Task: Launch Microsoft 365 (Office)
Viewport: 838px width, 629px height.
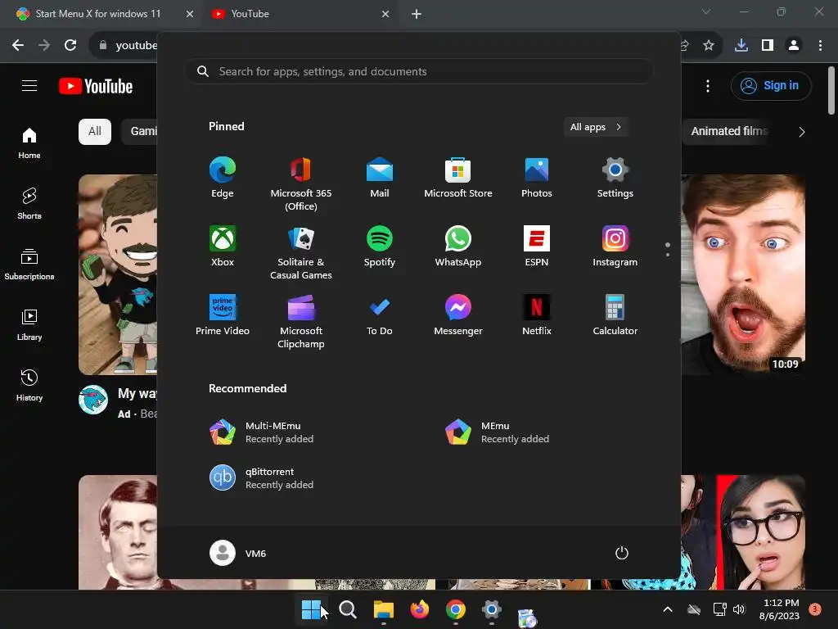Action: click(x=301, y=183)
